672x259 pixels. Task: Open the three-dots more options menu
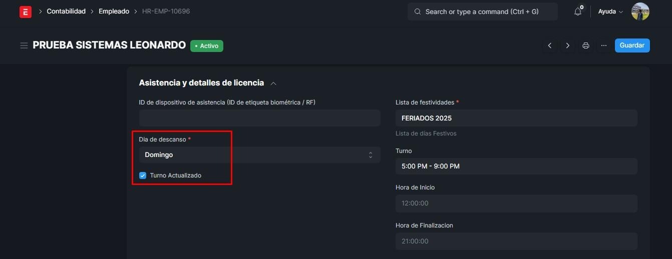[603, 45]
